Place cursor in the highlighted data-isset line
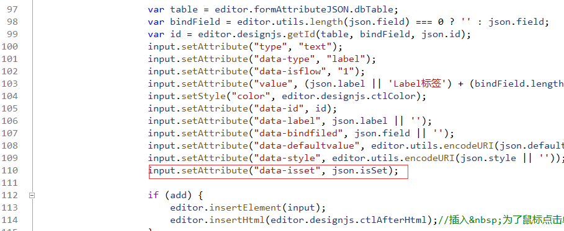The height and width of the screenshot is (231, 564). [x=279, y=172]
